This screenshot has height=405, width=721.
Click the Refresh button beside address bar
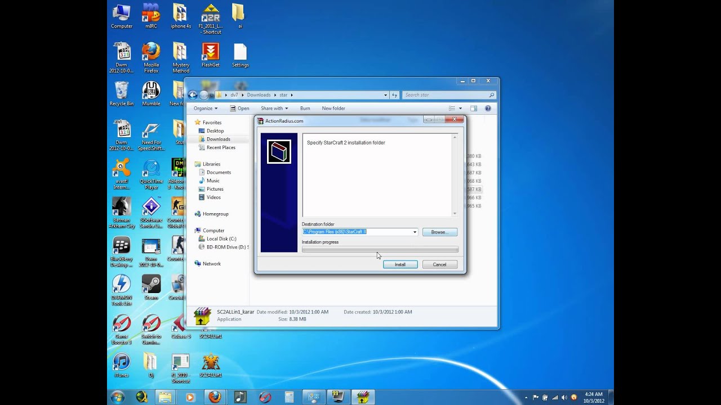[394, 95]
